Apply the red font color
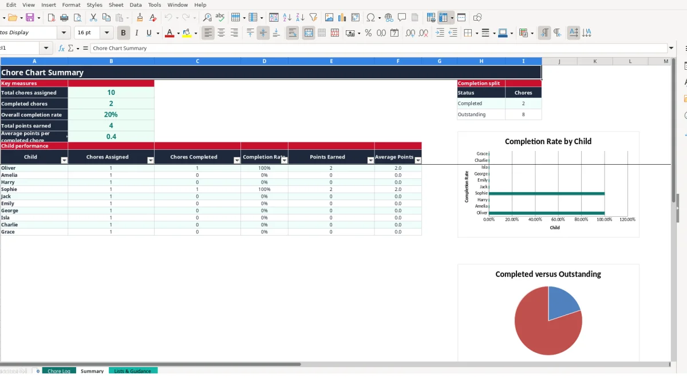This screenshot has width=687, height=386. point(169,33)
